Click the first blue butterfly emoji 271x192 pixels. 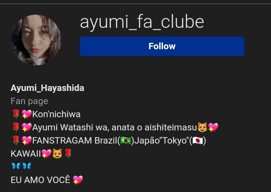point(16,166)
